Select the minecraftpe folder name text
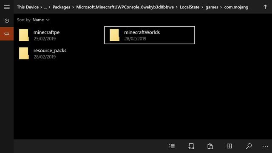 pyautogui.click(x=46, y=32)
